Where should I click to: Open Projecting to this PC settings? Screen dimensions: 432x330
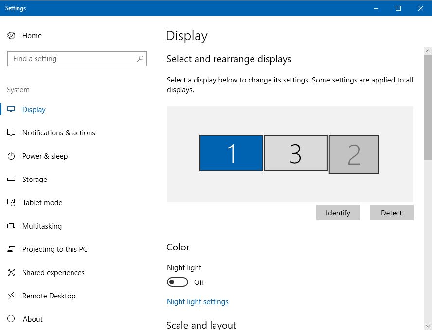[x=54, y=249]
